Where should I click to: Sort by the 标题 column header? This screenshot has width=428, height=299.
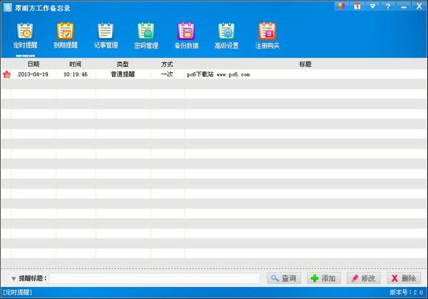(x=305, y=64)
